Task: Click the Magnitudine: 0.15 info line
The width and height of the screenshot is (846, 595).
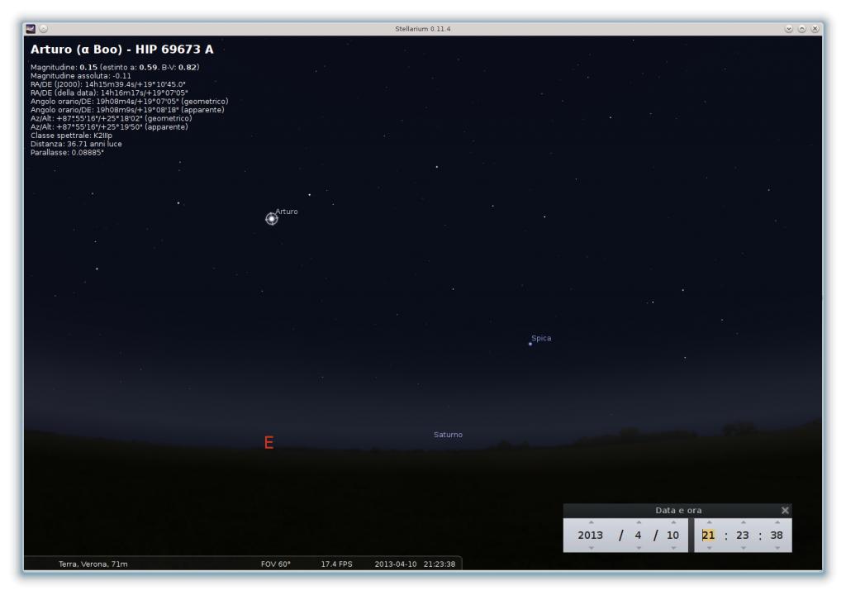Action: pyautogui.click(x=115, y=68)
